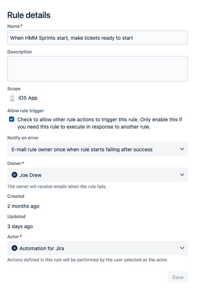197x291 pixels.
Task: Click the checkbox label about other rule actions
Action: 100,123
